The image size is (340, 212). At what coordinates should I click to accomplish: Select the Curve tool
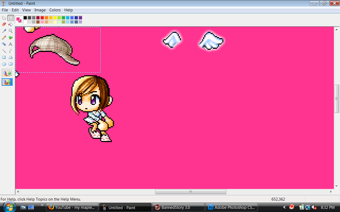[11, 51]
